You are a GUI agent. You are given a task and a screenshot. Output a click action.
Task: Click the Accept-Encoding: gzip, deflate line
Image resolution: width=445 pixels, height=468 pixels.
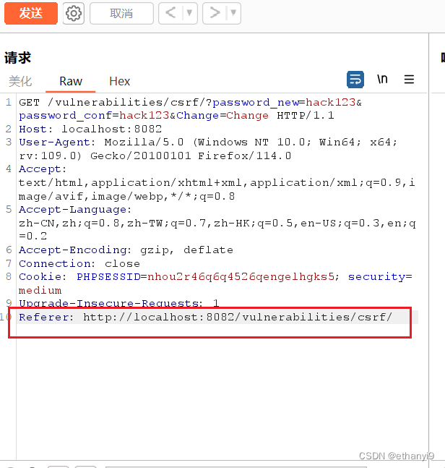click(x=126, y=250)
